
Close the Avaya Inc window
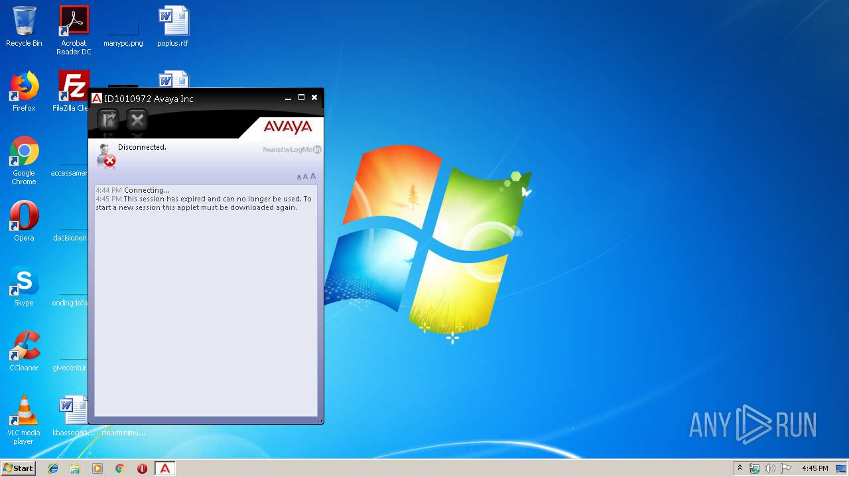tap(314, 97)
